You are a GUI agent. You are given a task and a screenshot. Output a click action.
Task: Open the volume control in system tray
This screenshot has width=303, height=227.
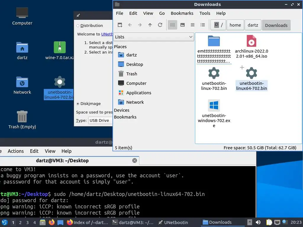(258, 222)
